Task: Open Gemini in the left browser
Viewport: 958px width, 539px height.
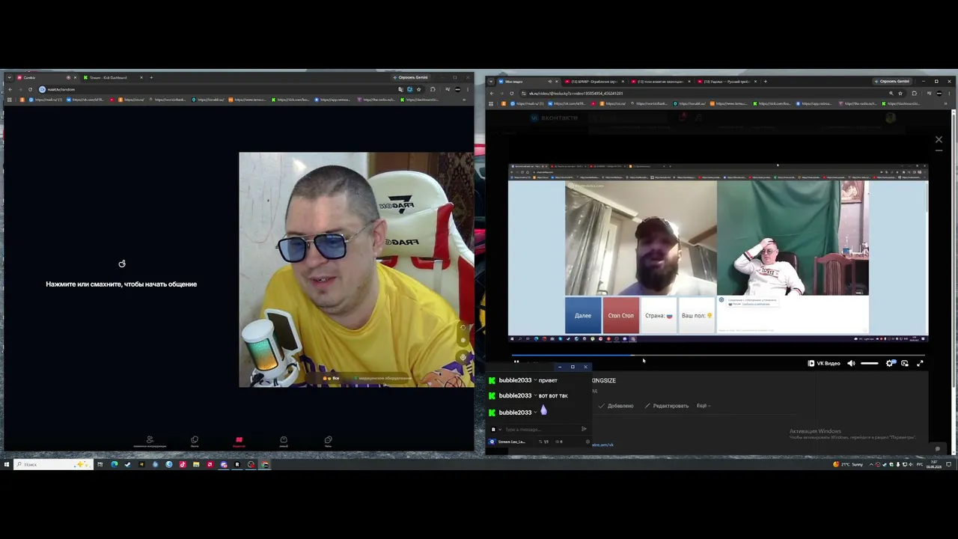Action: 411,78
